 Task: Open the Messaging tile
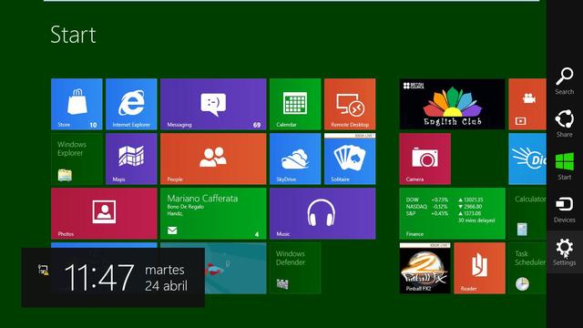coord(213,104)
